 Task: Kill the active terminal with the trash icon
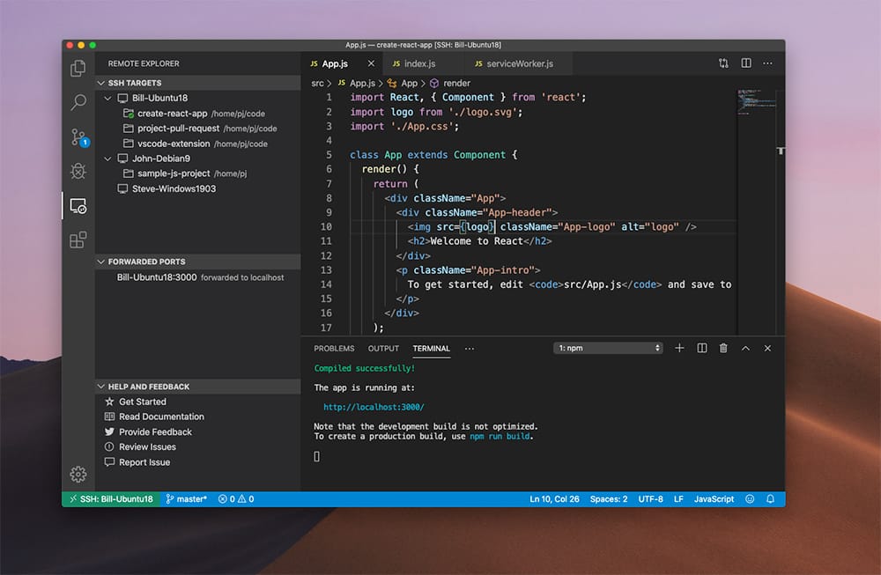click(x=723, y=348)
